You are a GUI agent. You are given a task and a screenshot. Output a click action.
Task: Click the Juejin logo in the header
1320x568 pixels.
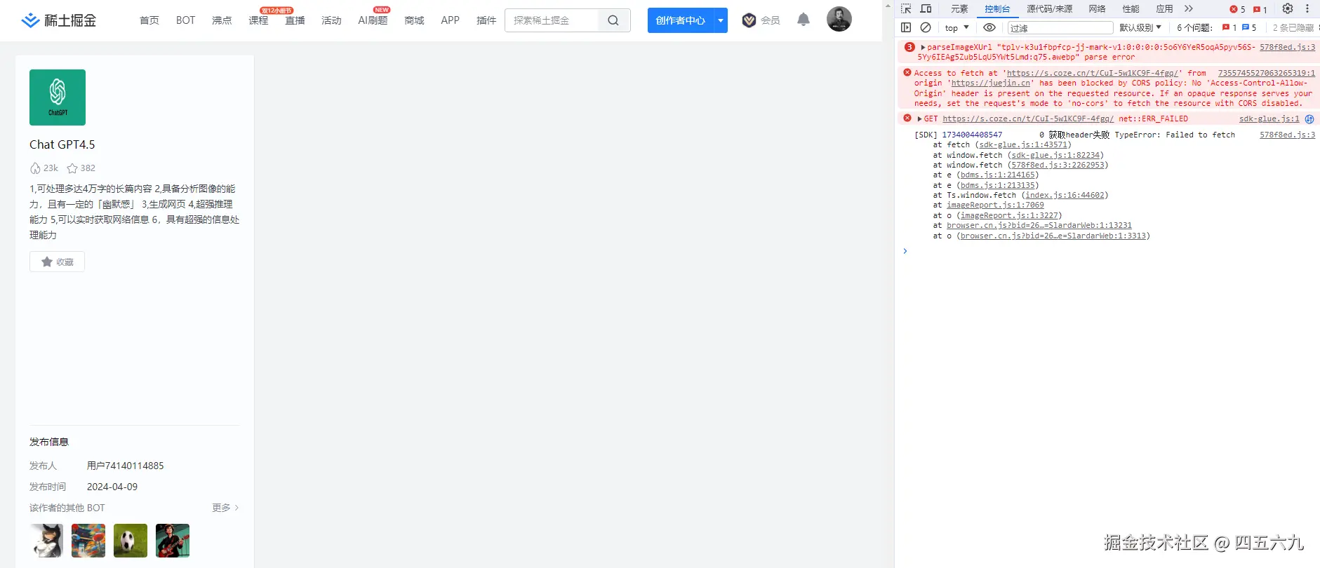59,20
